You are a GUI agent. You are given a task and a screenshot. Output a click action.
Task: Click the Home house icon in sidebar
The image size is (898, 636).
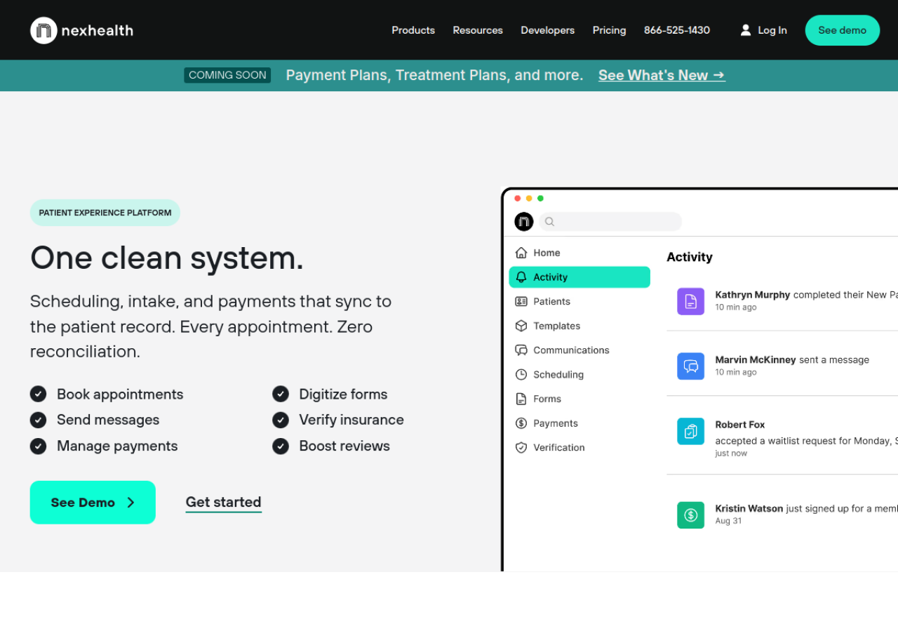521,253
